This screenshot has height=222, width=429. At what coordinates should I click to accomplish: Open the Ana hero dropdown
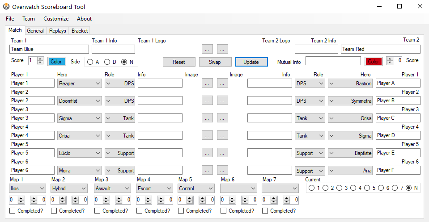tap(350, 171)
